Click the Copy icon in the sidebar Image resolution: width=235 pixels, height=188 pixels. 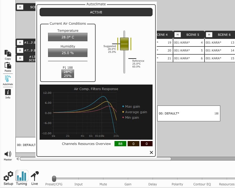[8, 54]
